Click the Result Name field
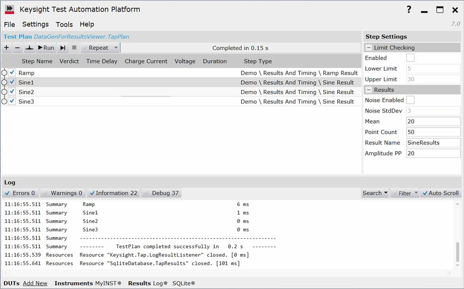The image size is (464, 289). tap(433, 143)
